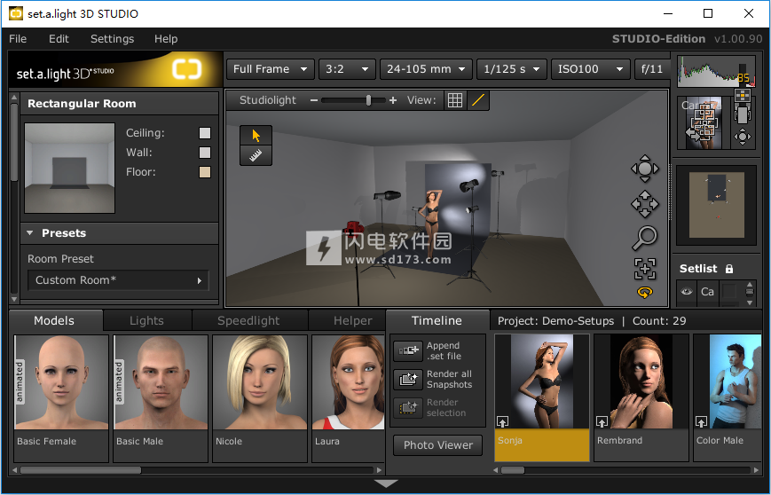Open the Photo Viewer

(437, 445)
